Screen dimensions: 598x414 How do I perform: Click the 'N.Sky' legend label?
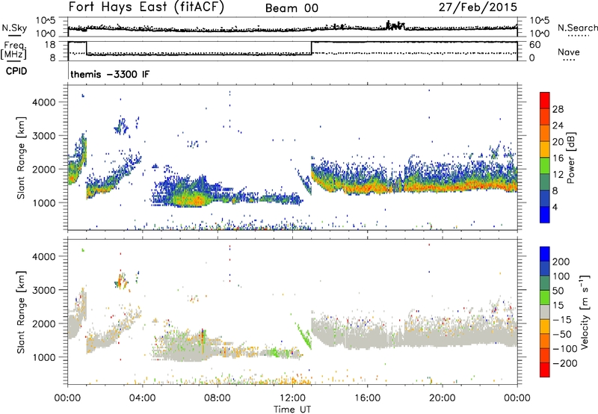(14, 28)
